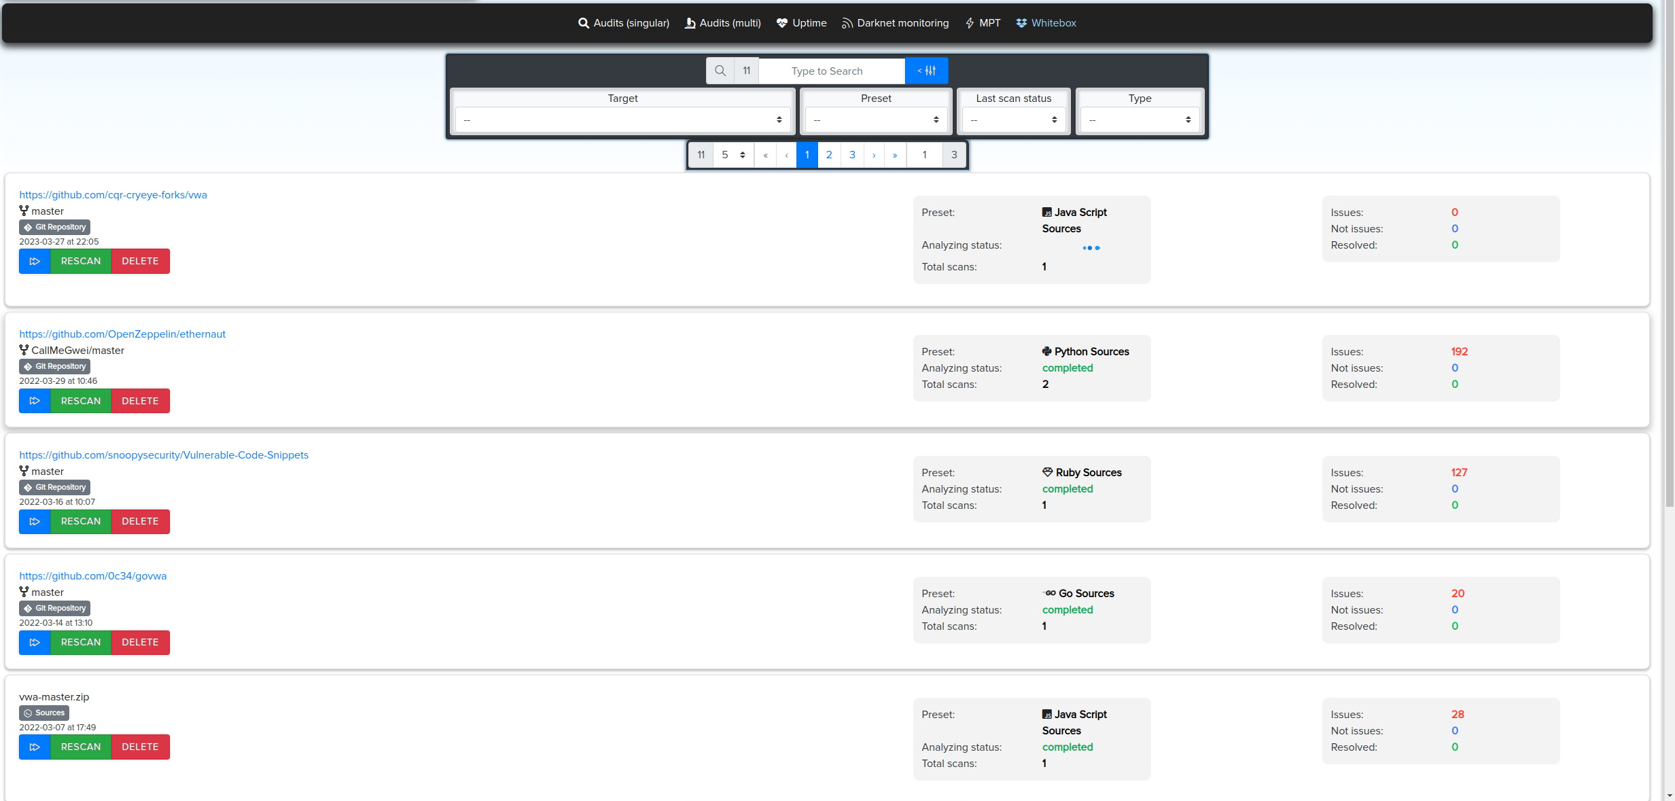Screen dimensions: 1675x801
Task: Click the MPT lightning bolt icon
Action: click(970, 23)
